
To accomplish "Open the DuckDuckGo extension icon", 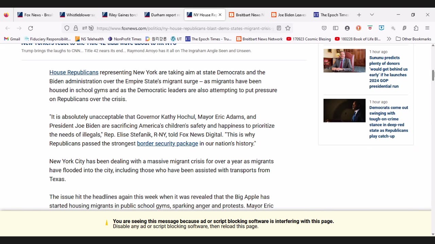I will pyautogui.click(x=359, y=28).
